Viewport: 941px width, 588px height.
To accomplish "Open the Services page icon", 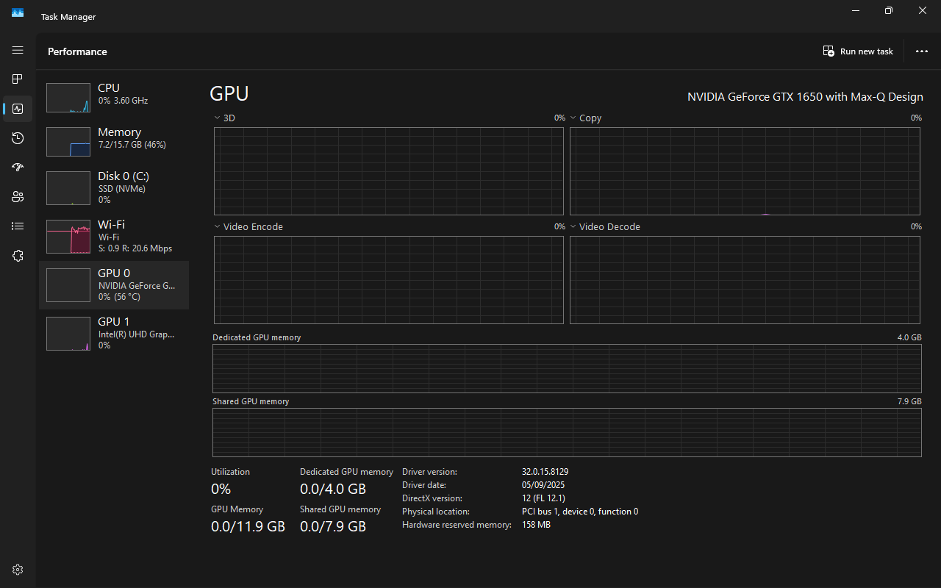I will (x=18, y=256).
